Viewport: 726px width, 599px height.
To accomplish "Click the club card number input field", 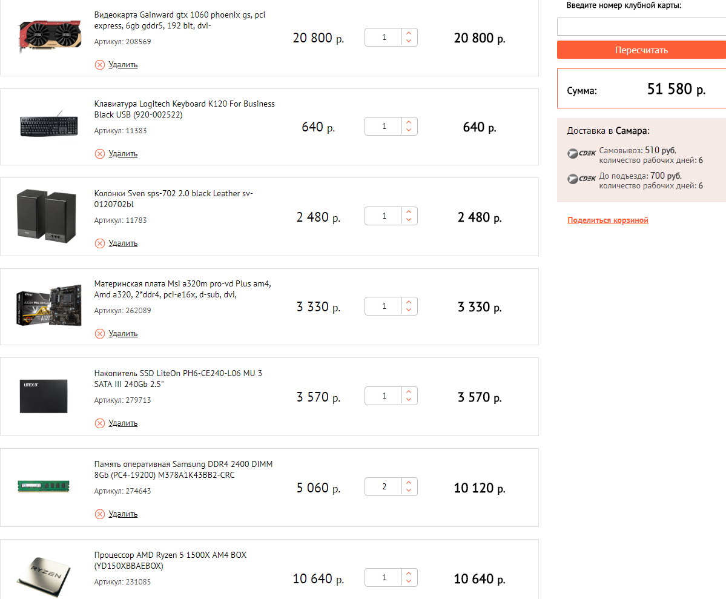I will (641, 27).
